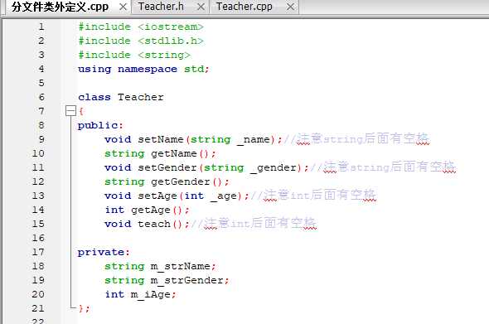Click the comment after teach() declaration
The height and width of the screenshot is (324, 489).
pyautogui.click(x=254, y=224)
